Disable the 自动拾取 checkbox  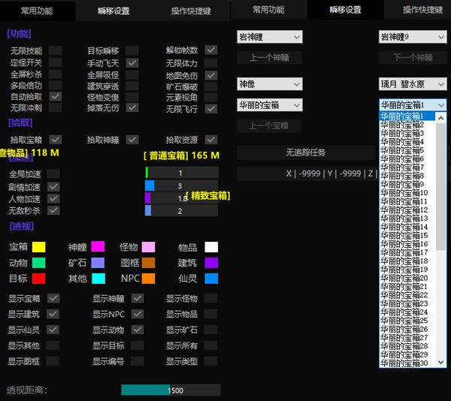point(56,96)
